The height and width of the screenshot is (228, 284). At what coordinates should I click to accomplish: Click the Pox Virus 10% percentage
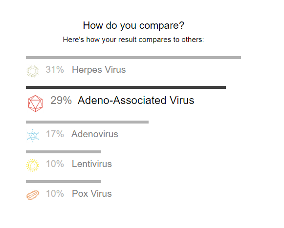(55, 194)
